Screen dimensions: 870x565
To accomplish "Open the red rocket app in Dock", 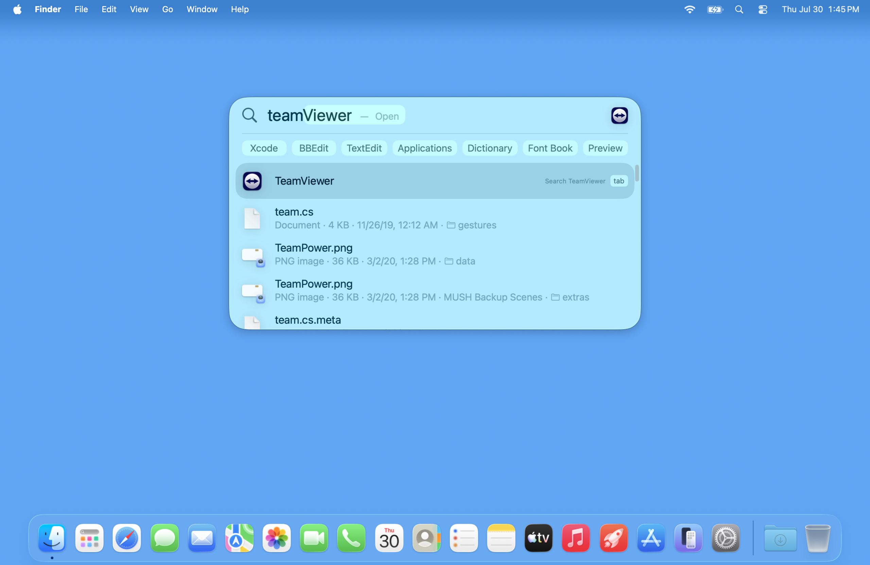I will tap(614, 538).
